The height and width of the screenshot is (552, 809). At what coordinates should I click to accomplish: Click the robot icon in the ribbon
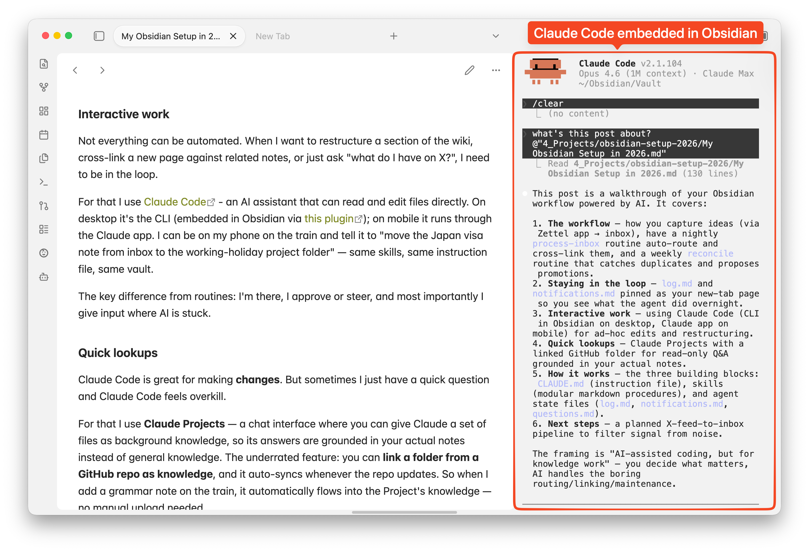pos(44,277)
